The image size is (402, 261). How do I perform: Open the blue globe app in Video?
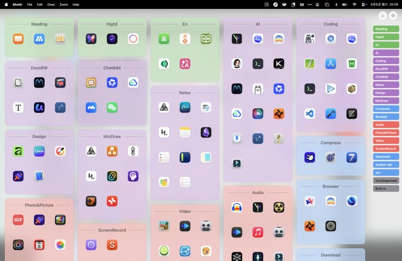185,251
